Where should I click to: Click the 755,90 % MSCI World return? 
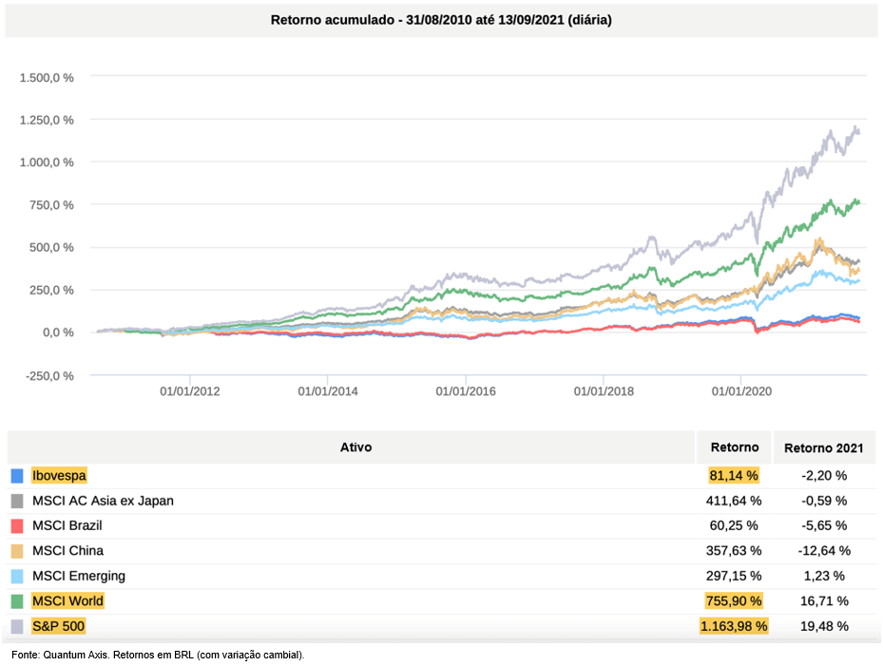(734, 600)
